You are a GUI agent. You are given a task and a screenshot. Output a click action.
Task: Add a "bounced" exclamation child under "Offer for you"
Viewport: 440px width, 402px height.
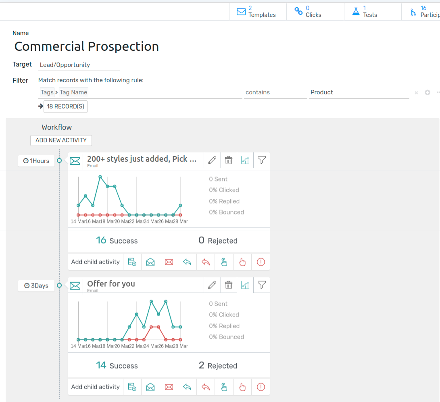(261, 387)
